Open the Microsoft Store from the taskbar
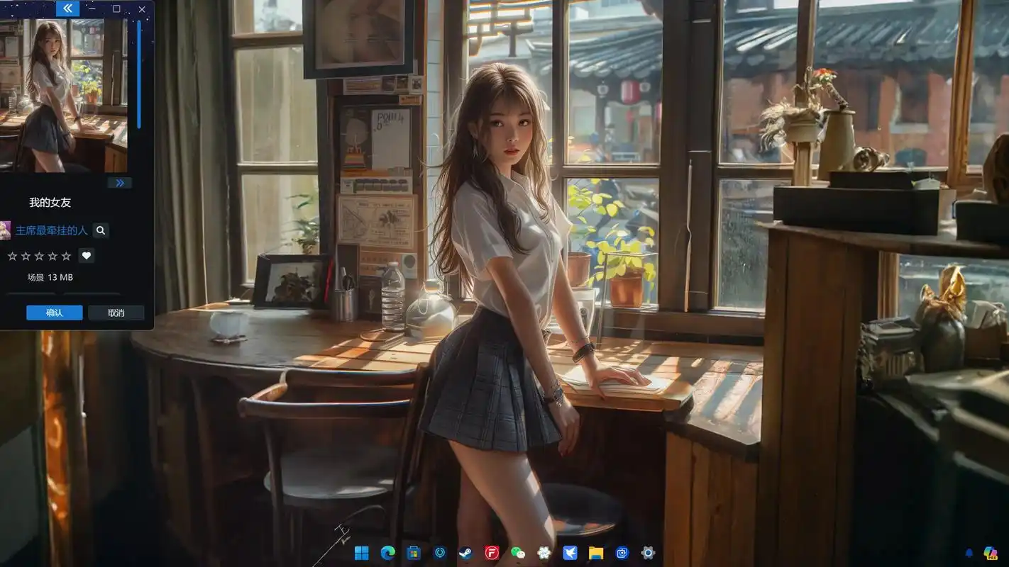The width and height of the screenshot is (1009, 567). tap(414, 552)
